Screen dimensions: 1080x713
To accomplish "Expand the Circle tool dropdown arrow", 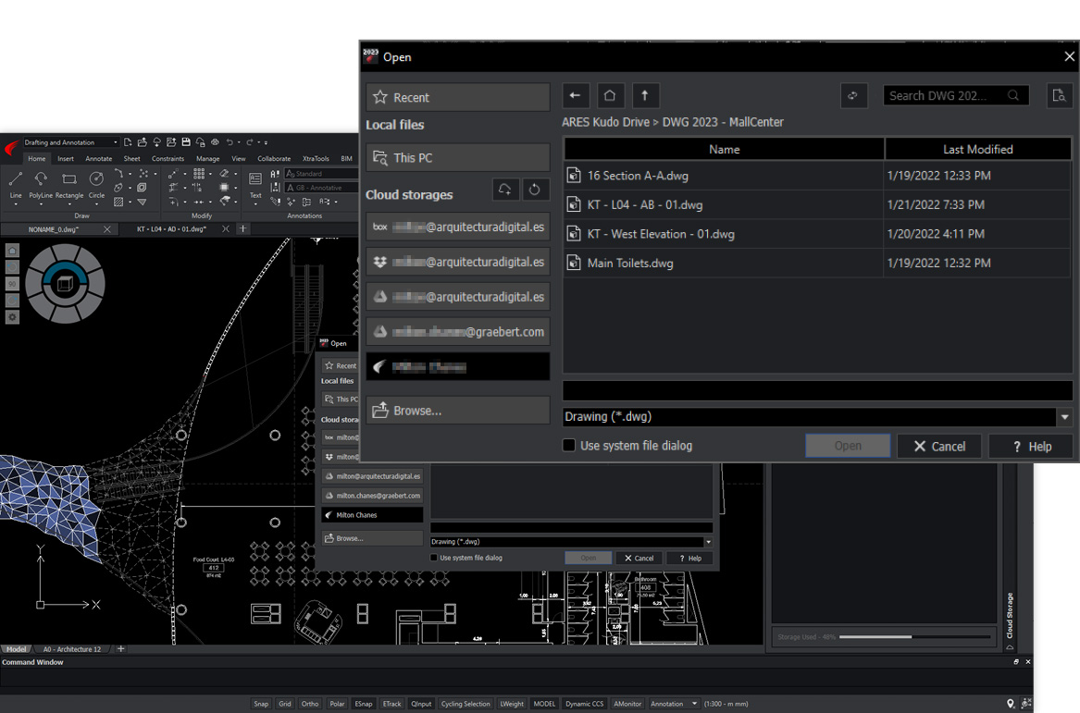I will click(96, 204).
